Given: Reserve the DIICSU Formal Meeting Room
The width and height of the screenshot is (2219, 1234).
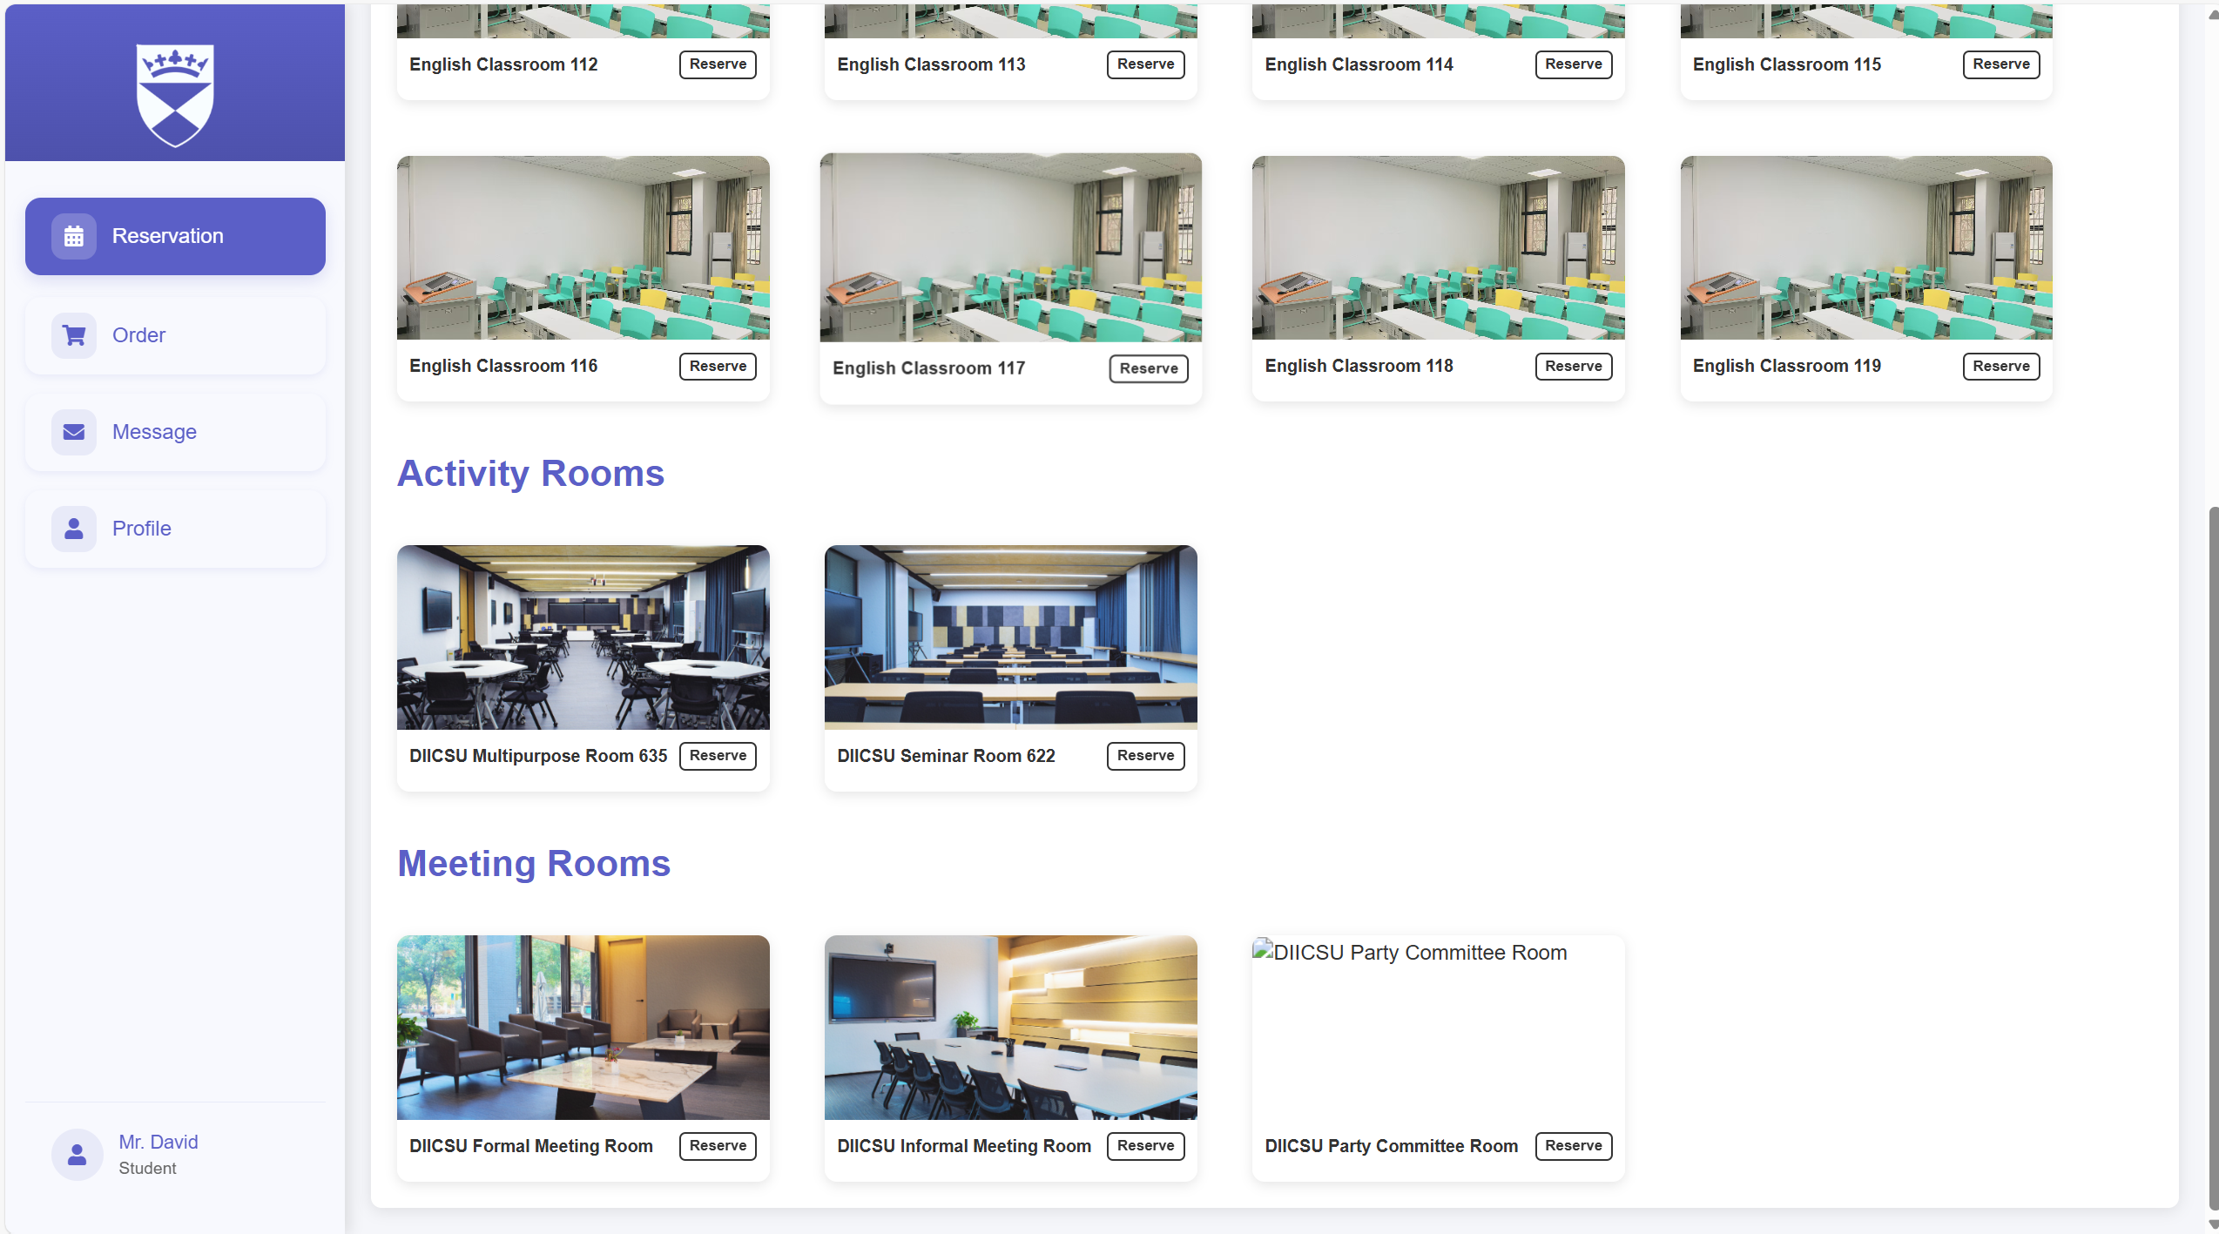Looking at the screenshot, I should (717, 1145).
